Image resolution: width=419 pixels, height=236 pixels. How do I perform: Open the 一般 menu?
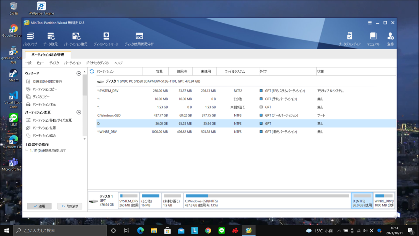28,63
